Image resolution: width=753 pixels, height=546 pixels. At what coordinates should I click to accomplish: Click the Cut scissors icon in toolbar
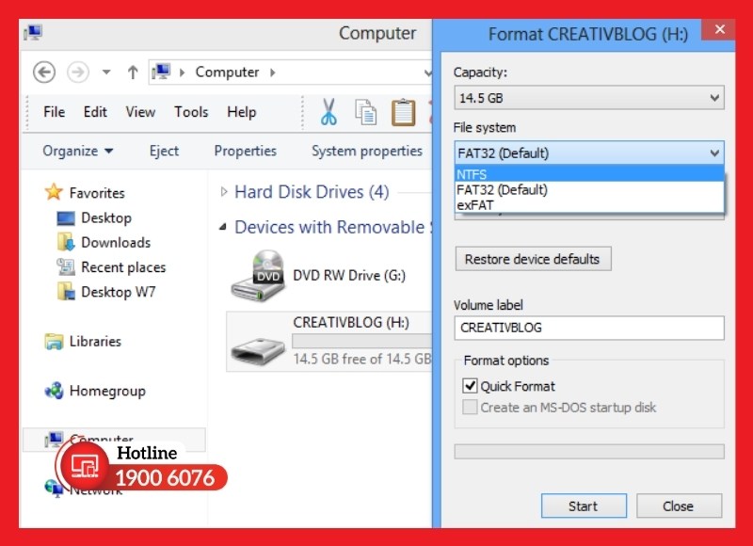point(328,112)
